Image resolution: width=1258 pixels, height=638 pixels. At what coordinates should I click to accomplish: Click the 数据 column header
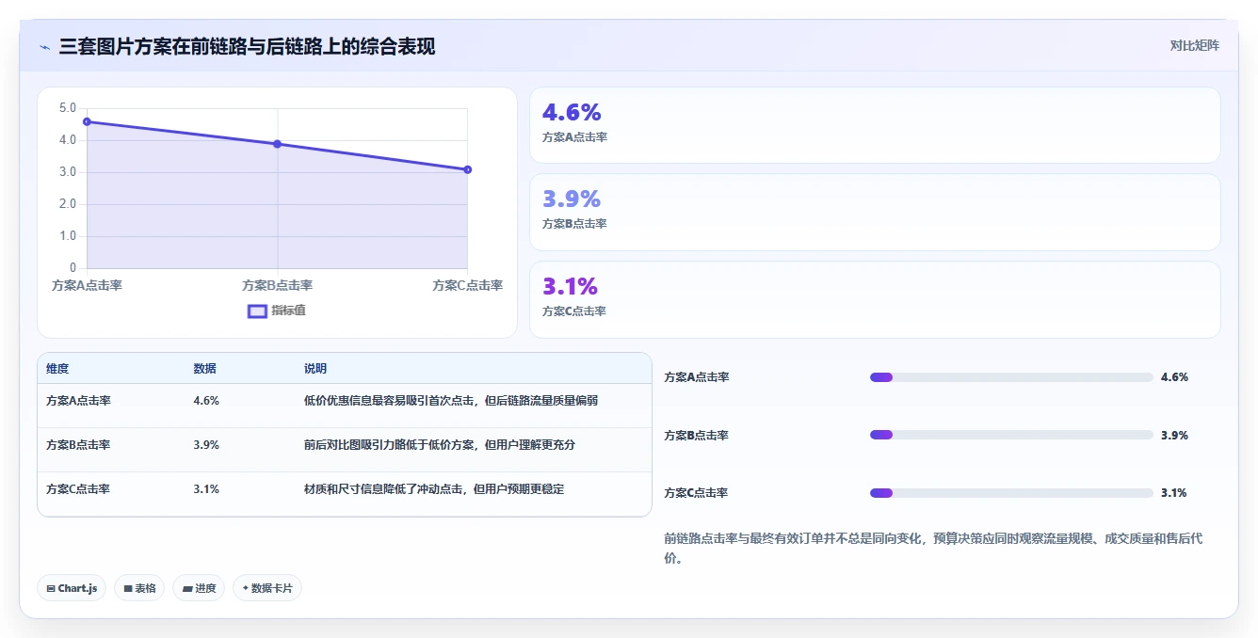204,369
